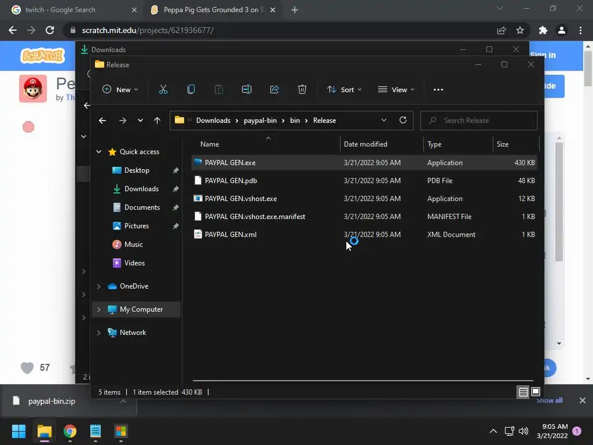The width and height of the screenshot is (593, 445).
Task: Click paypal-bin.zip in downloads bar
Action: point(52,401)
